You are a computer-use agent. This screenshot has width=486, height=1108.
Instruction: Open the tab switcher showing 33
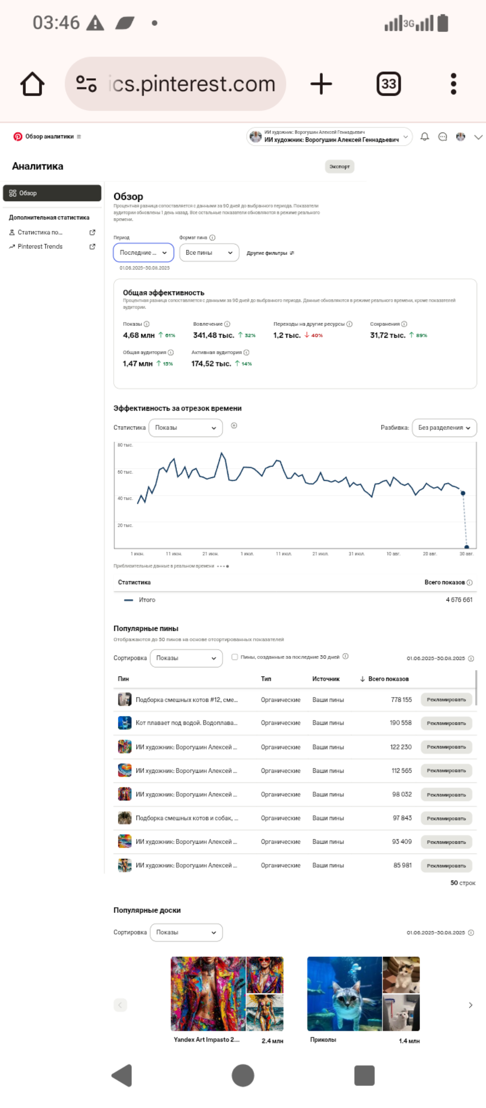click(388, 84)
